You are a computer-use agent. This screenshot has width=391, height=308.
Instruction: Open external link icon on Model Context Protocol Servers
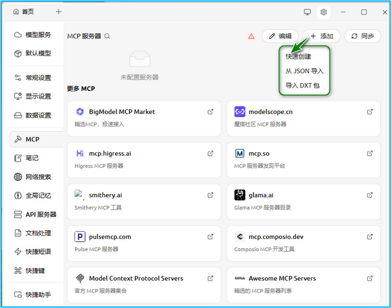click(210, 278)
